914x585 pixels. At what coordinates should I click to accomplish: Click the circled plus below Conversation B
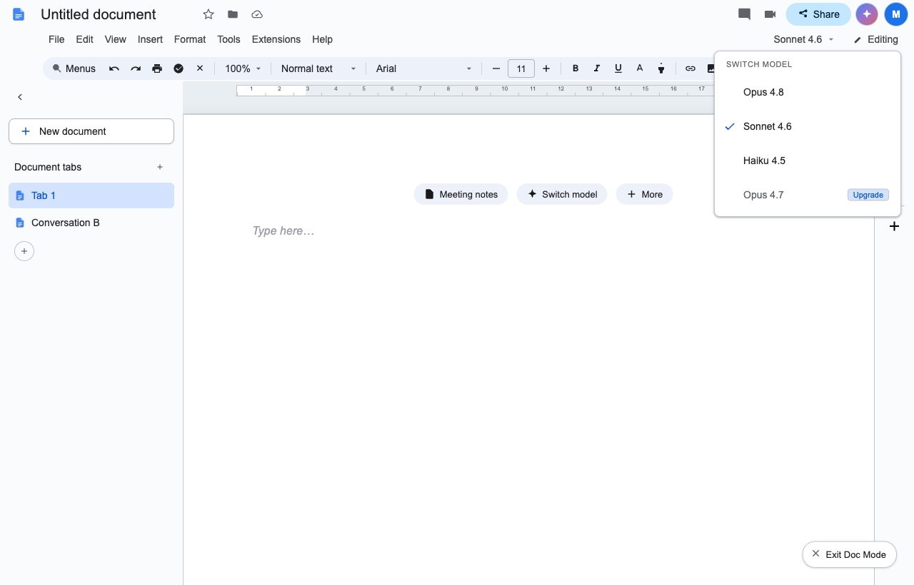(24, 251)
